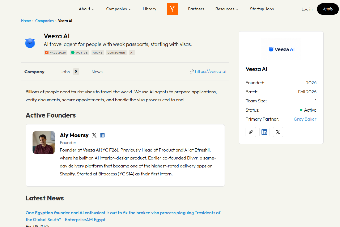Image resolution: width=340 pixels, height=227 pixels.
Task: Click the Founder role label under Aly Moursy
Action: [x=68, y=143]
